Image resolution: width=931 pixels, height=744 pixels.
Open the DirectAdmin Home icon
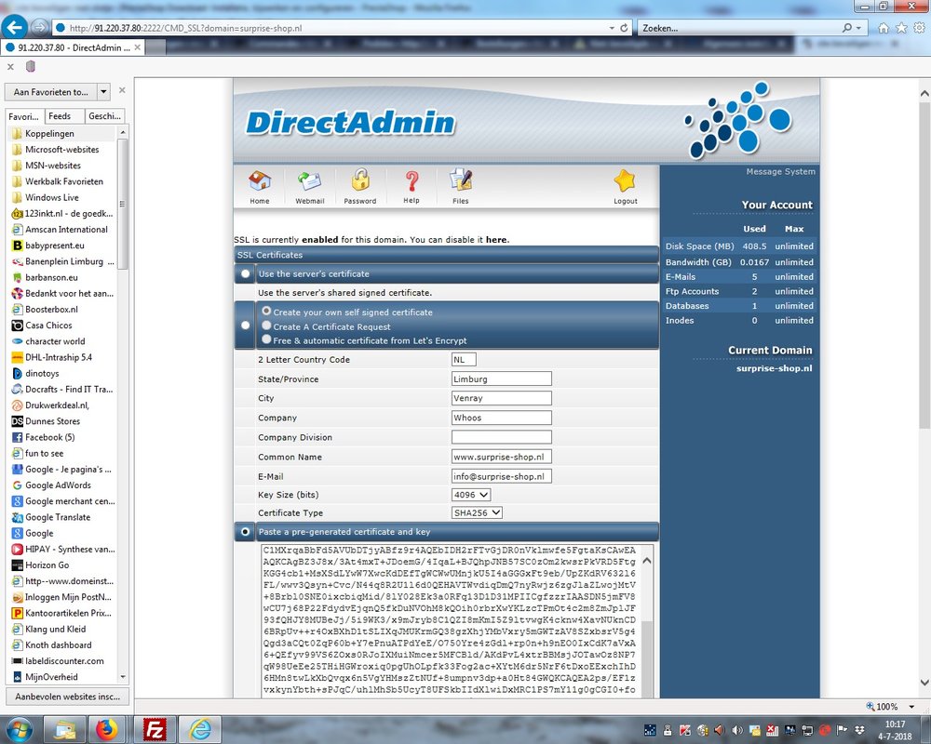[260, 181]
